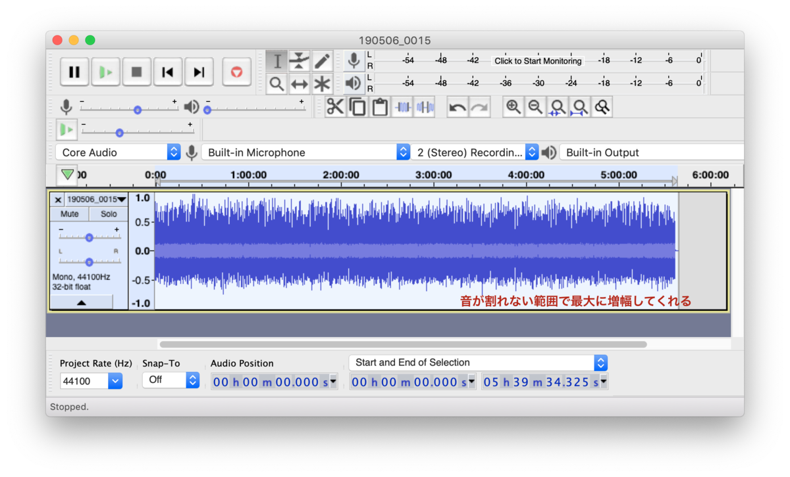Open the Stereo recording channels dropdown

tap(475, 152)
